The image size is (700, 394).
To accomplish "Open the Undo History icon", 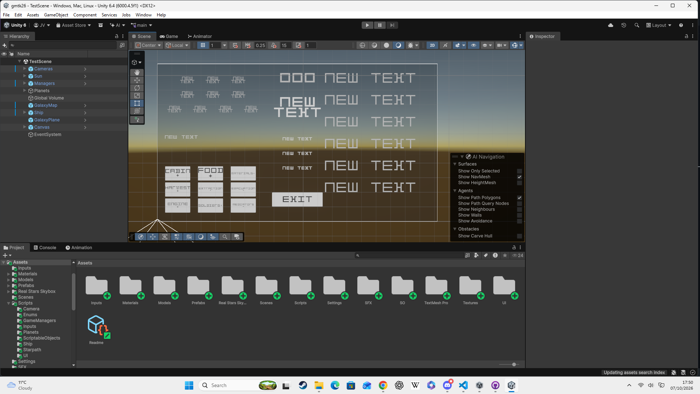I will [x=624, y=25].
